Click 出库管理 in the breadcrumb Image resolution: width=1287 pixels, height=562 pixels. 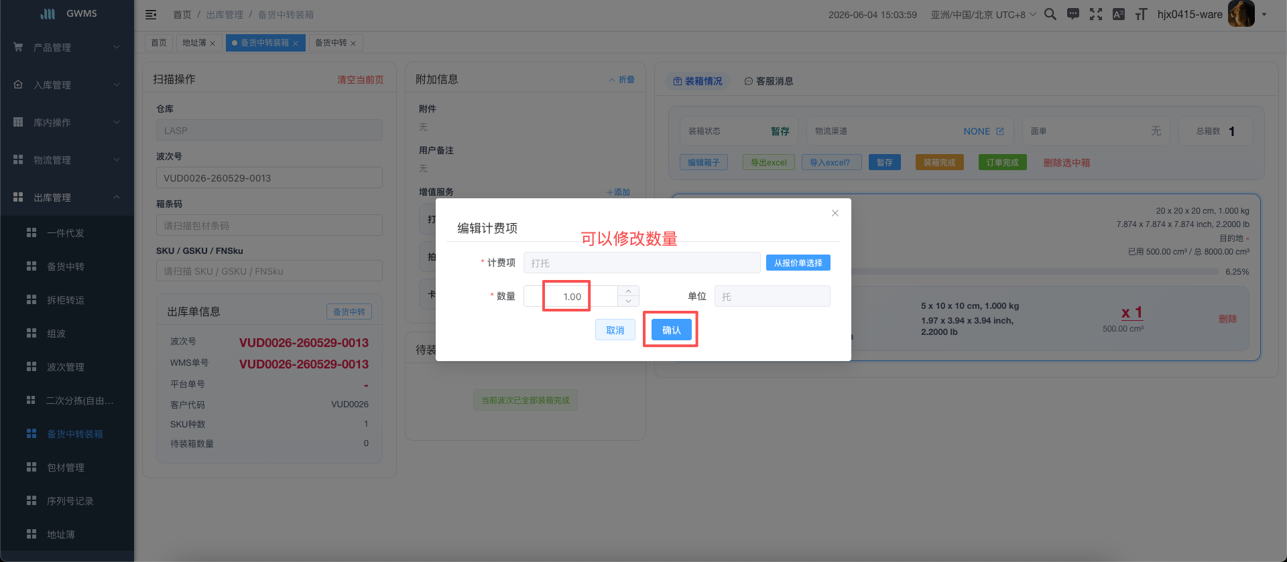[225, 15]
